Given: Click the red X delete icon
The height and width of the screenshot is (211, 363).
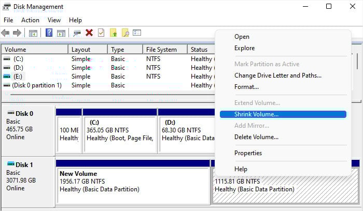Looking at the screenshot, I should (89, 33).
